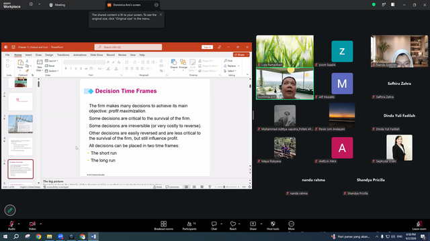The height and width of the screenshot is (241, 430).
Task: Click the New Slide icon
Action: point(40,62)
